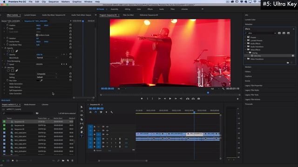Select the Ripple Edit tool
The height and width of the screenshot is (167, 298).
click(81, 115)
